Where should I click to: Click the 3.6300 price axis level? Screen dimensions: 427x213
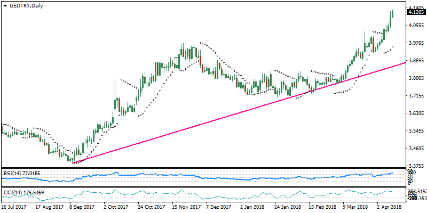pyautogui.click(x=416, y=113)
